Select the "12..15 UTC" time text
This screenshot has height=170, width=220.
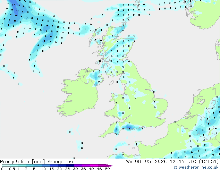point(183,162)
